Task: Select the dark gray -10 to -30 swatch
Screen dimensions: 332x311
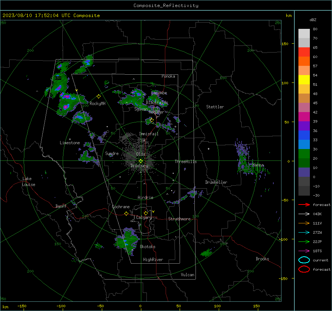Action: (x=304, y=190)
